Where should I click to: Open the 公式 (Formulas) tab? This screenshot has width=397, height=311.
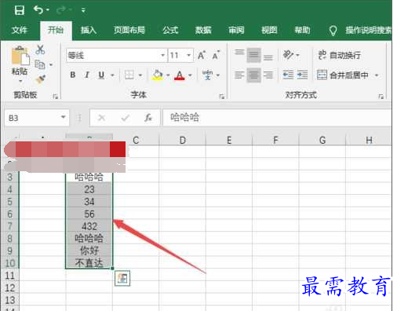(x=170, y=31)
